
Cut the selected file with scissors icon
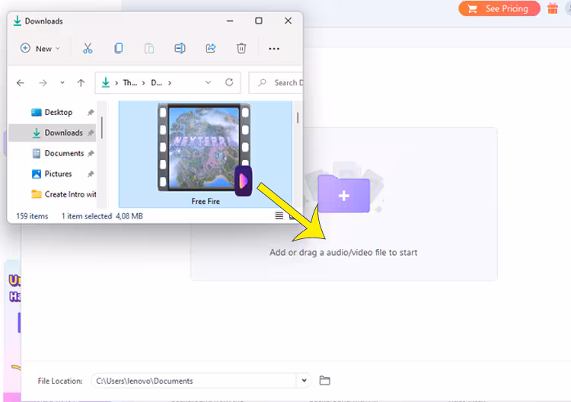[88, 49]
